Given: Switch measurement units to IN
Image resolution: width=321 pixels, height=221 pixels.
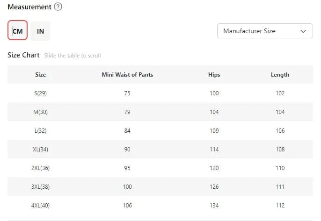Looking at the screenshot, I should click(x=41, y=31).
